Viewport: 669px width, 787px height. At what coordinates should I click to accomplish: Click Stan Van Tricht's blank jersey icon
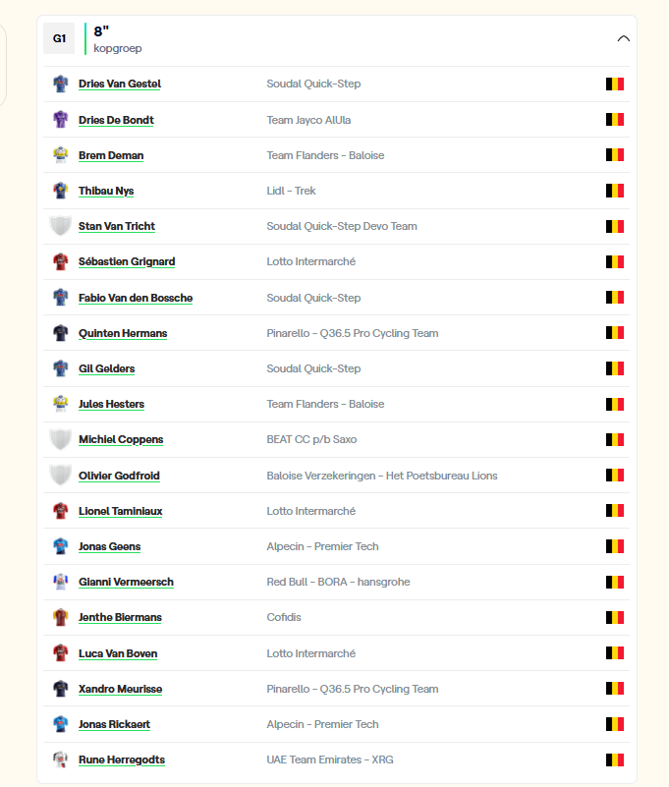coord(61,226)
